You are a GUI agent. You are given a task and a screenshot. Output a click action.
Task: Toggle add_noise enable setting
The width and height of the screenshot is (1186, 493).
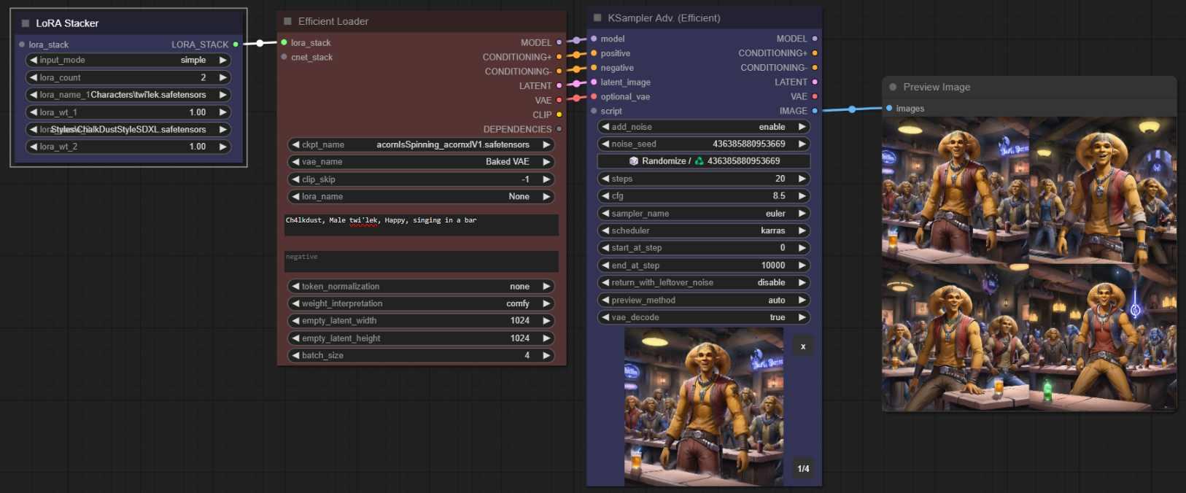click(x=704, y=127)
